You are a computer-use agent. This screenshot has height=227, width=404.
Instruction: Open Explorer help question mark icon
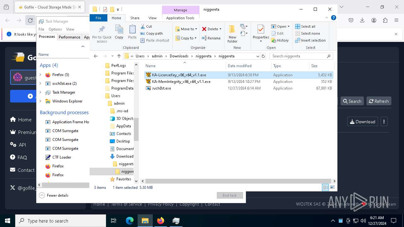point(333,18)
